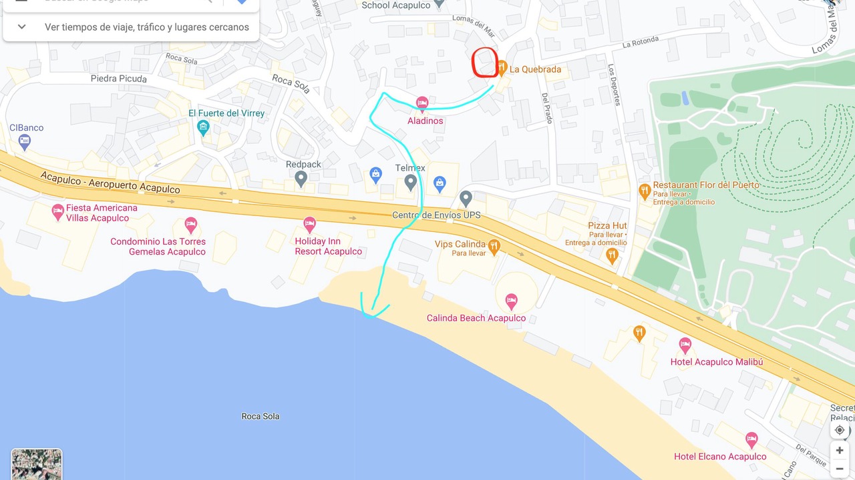Click the Centro de Envíos UPS pin
The height and width of the screenshot is (480, 855).
click(466, 198)
